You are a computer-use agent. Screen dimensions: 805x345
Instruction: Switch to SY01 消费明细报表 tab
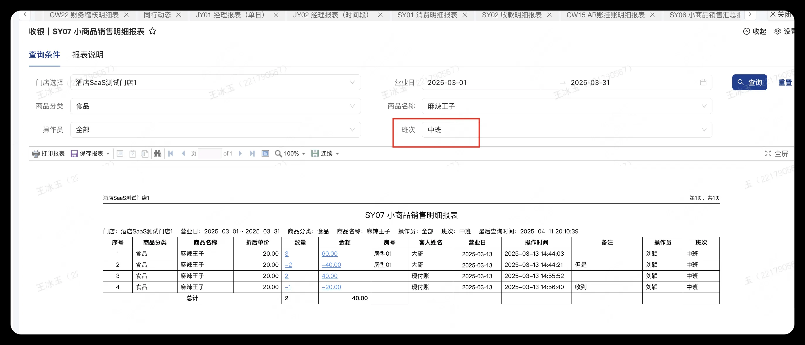pos(427,15)
